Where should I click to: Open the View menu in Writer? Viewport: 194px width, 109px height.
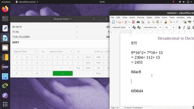click(x=125, y=18)
